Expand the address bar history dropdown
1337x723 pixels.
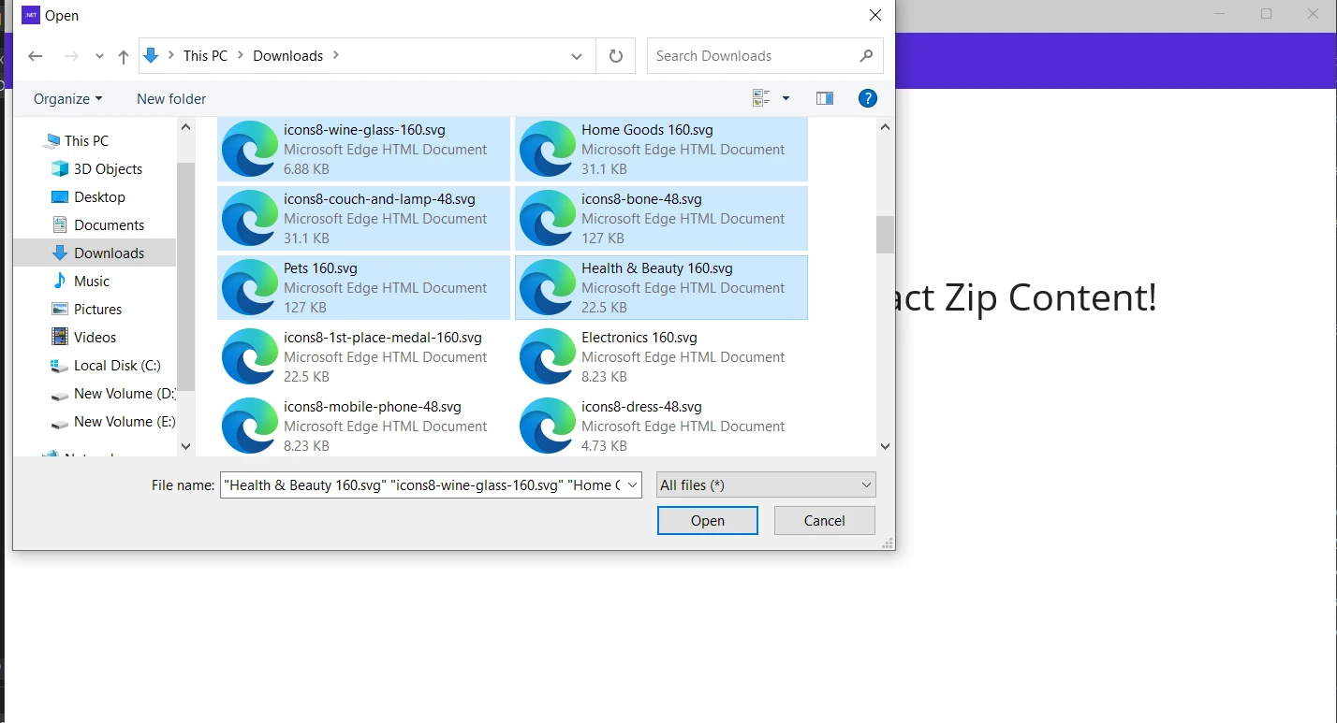[x=577, y=56]
